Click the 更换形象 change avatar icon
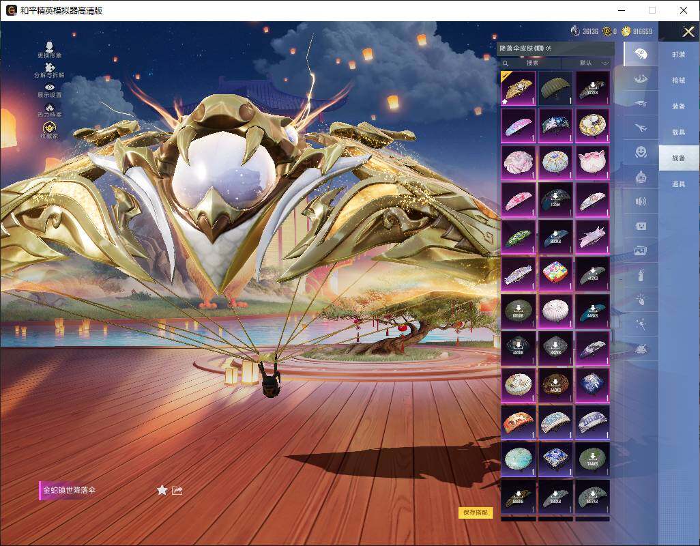 [x=49, y=46]
